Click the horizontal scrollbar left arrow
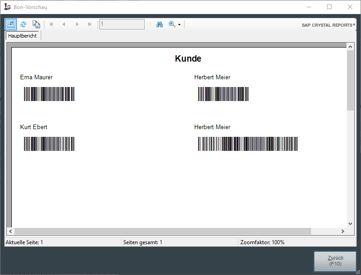The height and width of the screenshot is (275, 361). coord(10,231)
